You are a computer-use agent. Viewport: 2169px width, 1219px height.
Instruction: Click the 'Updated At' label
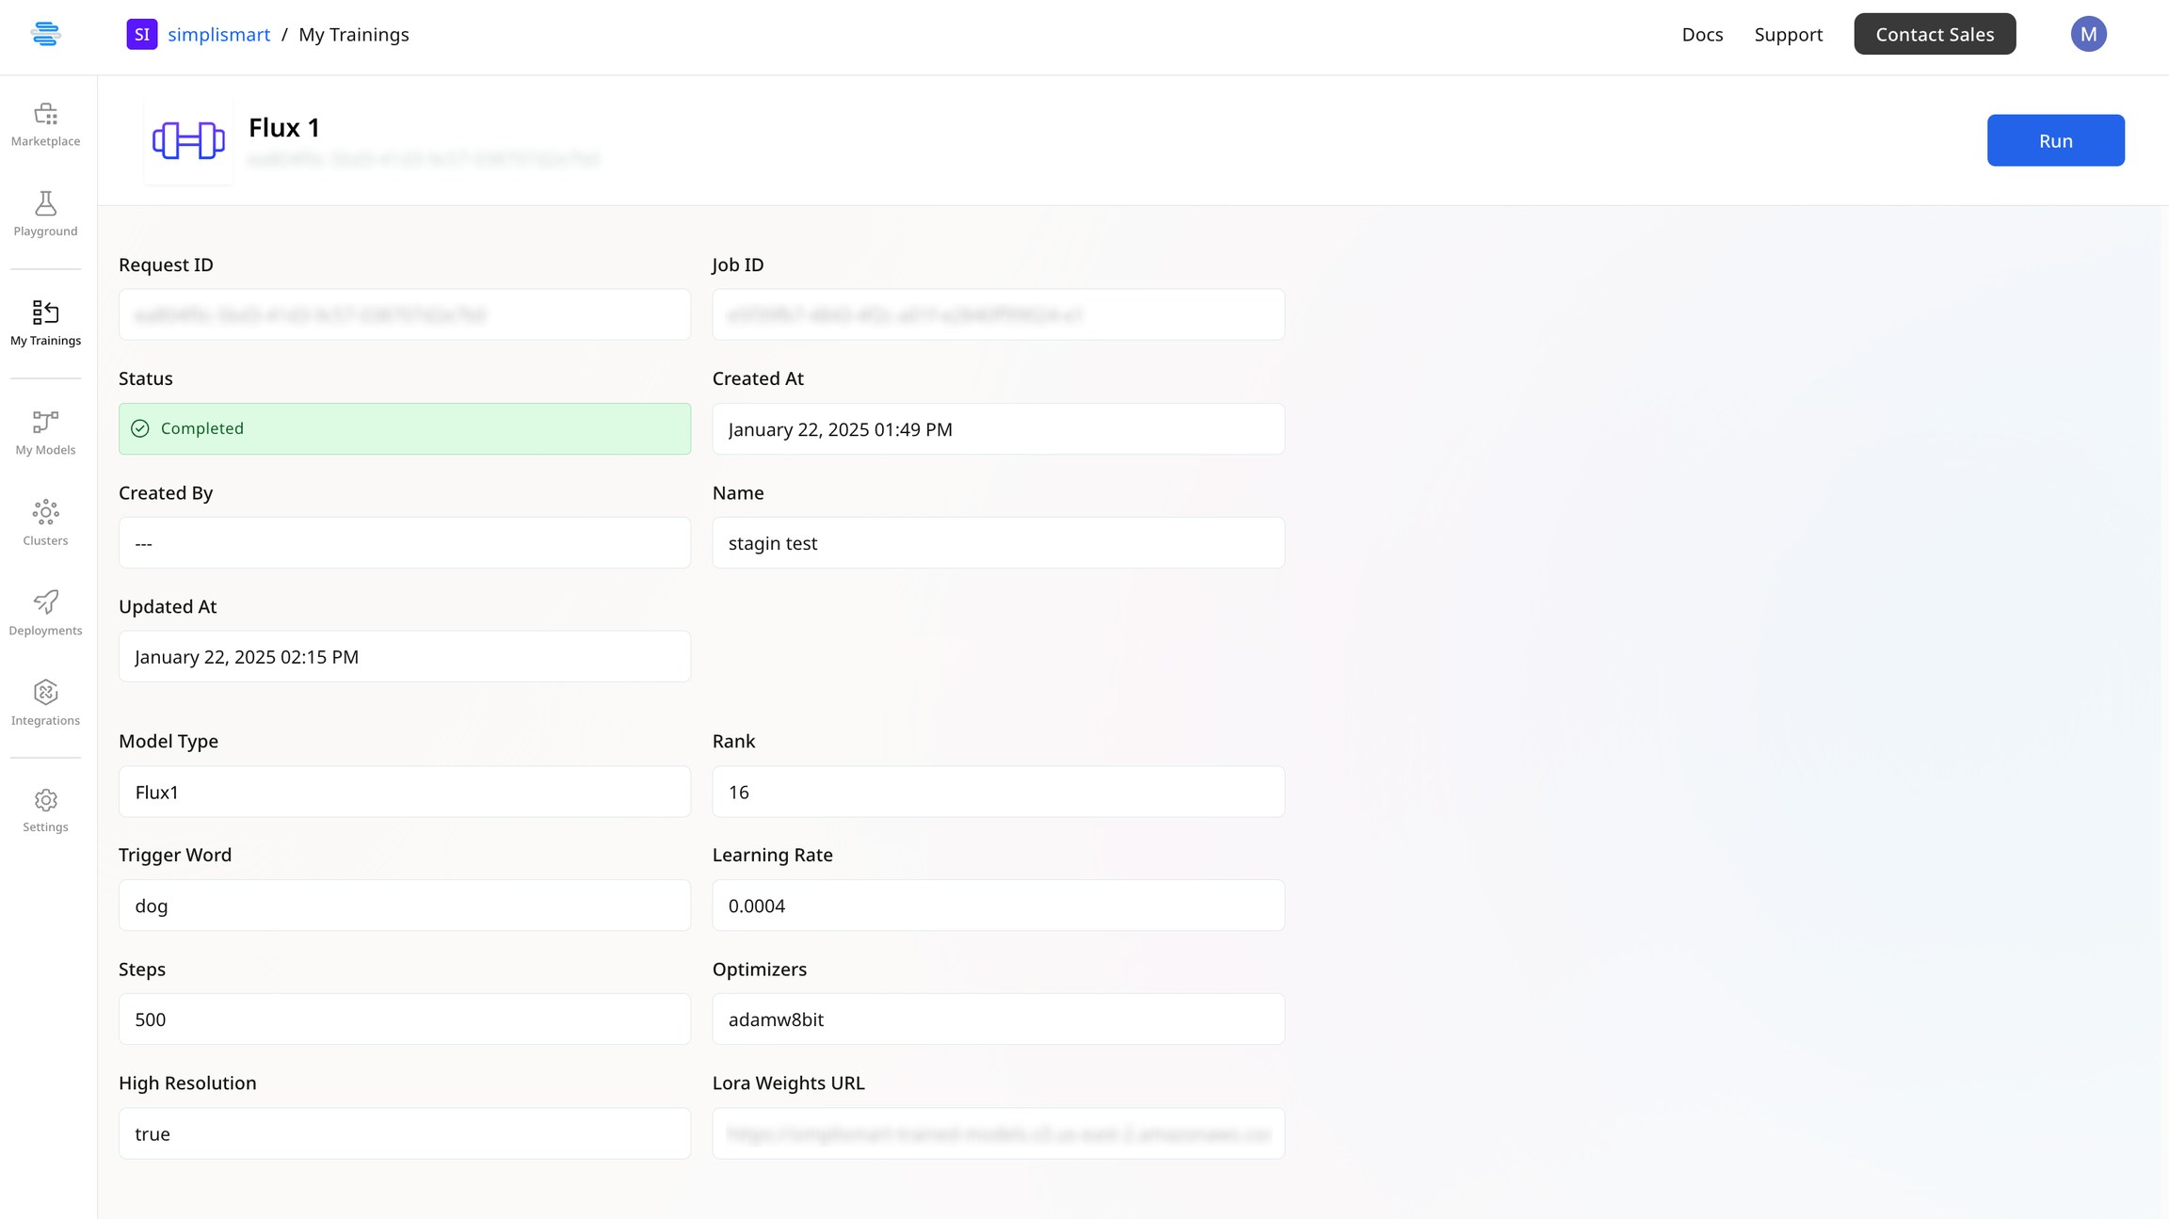tap(168, 606)
